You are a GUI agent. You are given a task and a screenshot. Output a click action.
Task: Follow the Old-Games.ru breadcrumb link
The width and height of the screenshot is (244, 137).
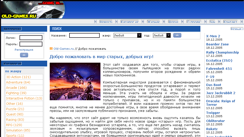(64, 49)
